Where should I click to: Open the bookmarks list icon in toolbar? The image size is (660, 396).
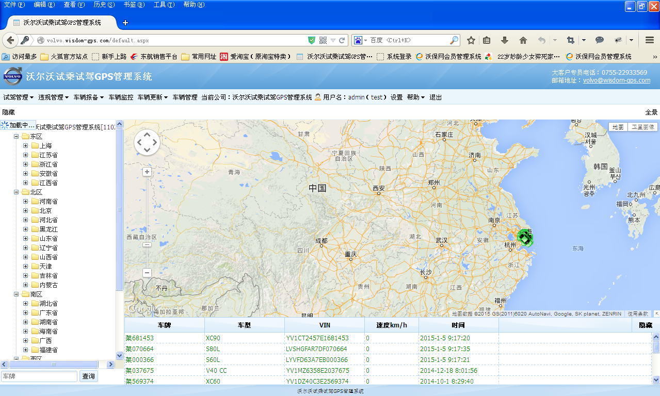click(x=487, y=40)
